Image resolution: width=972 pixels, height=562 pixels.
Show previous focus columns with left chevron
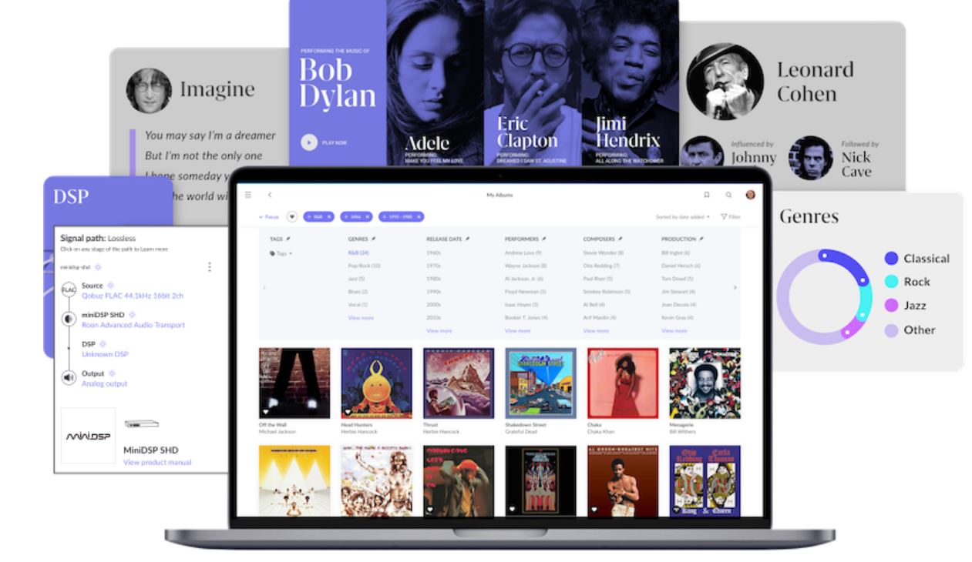[264, 287]
